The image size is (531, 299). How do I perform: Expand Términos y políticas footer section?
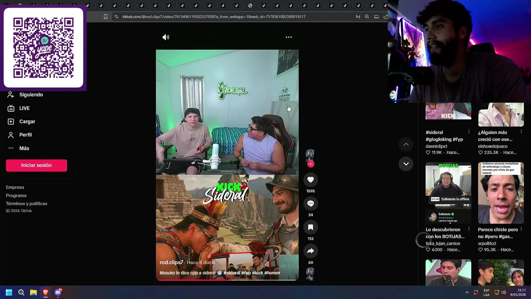tap(27, 203)
